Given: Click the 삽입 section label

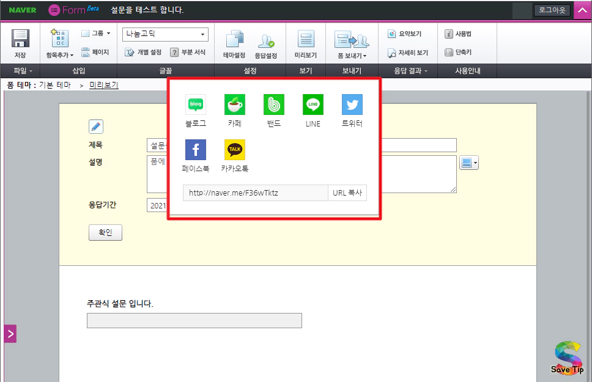Looking at the screenshot, I should point(78,70).
